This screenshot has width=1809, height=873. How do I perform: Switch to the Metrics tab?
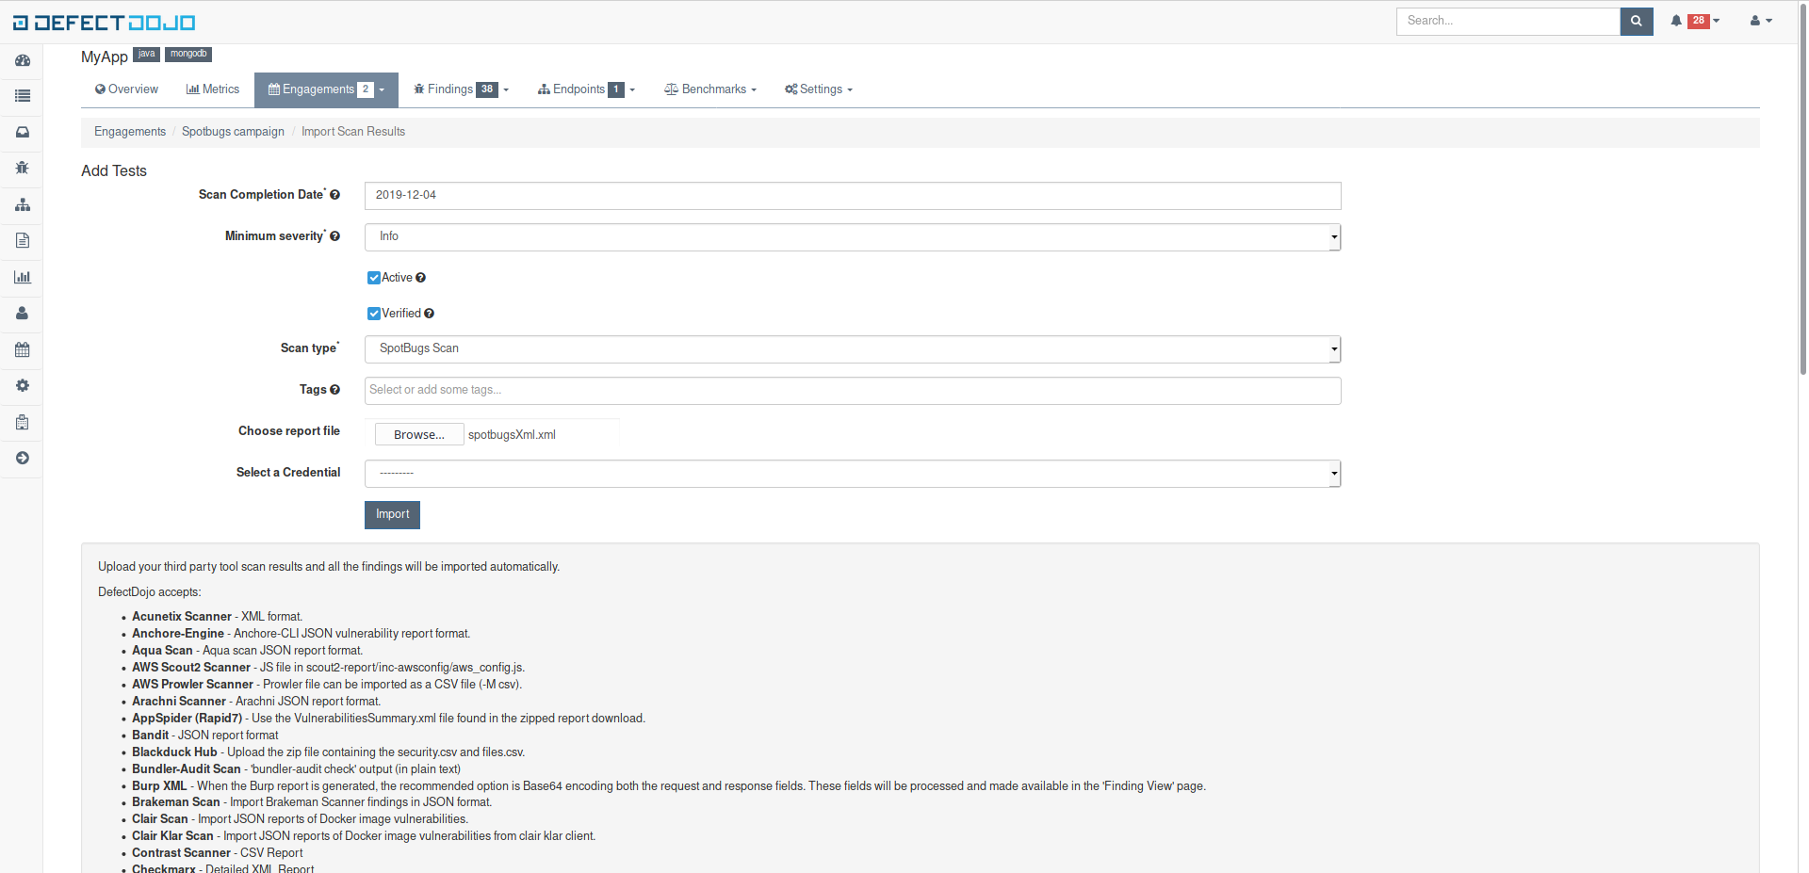coord(213,89)
